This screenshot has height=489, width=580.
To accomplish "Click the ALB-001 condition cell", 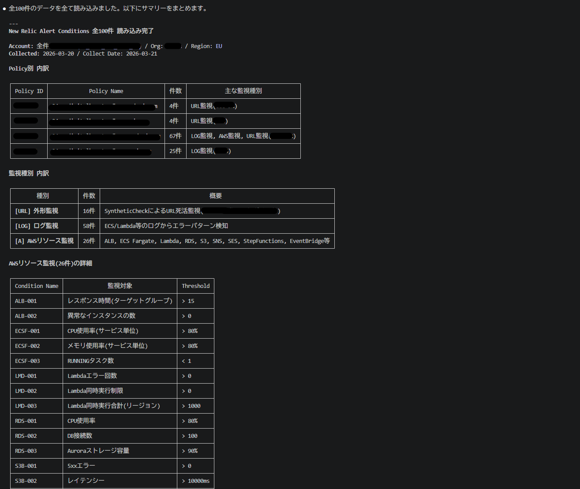I will pyautogui.click(x=26, y=301).
